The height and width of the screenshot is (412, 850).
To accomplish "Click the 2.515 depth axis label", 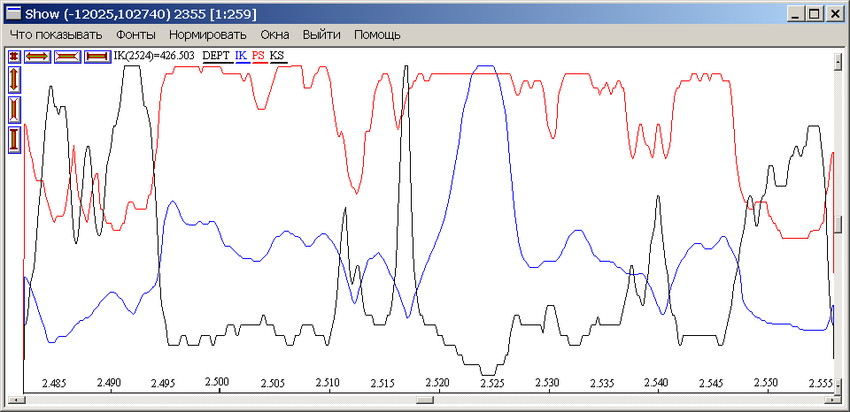I will 382,385.
